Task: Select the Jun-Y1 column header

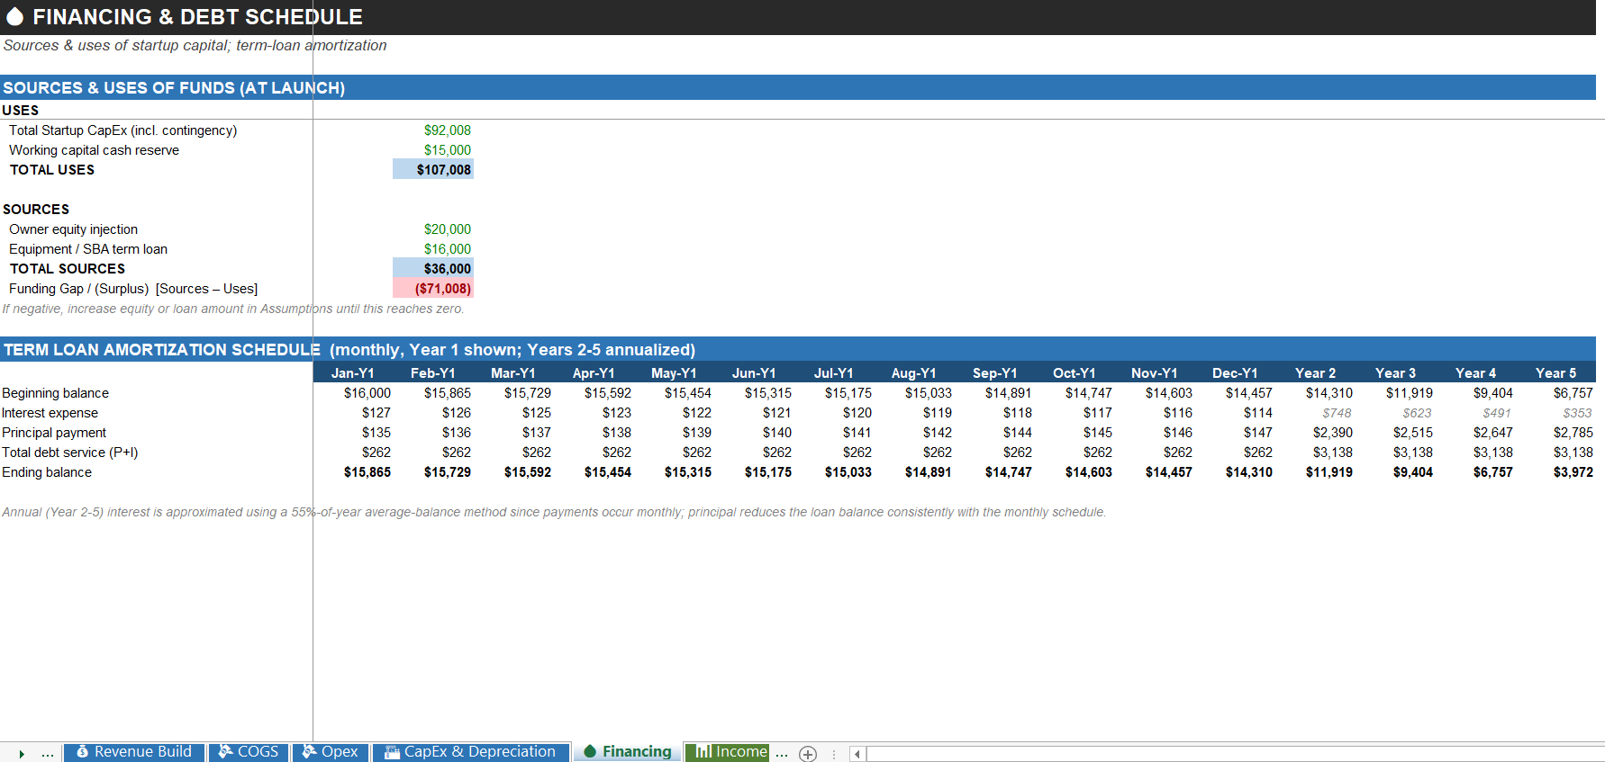Action: pos(754,373)
